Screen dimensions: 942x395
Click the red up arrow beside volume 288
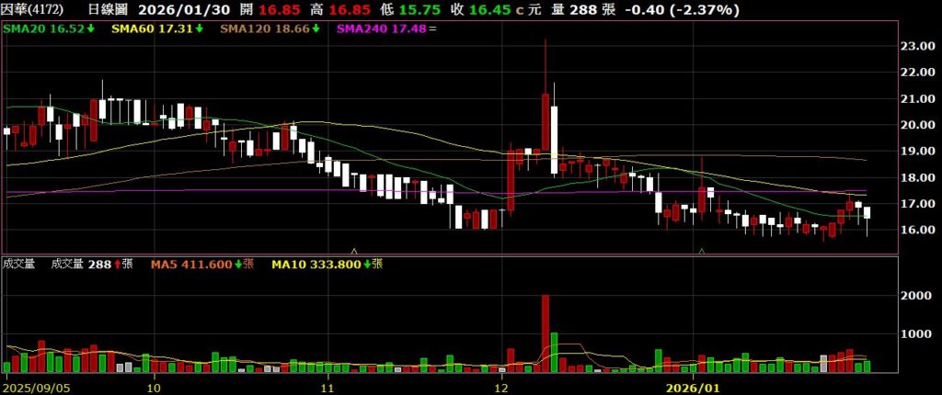point(117,265)
